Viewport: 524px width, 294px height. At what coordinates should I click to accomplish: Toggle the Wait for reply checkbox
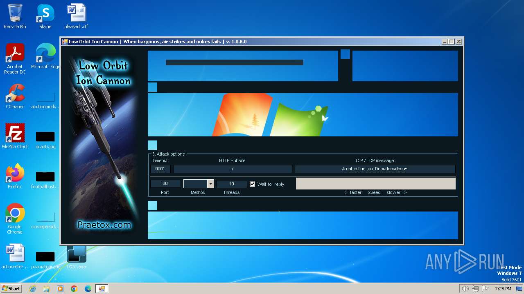(x=253, y=184)
